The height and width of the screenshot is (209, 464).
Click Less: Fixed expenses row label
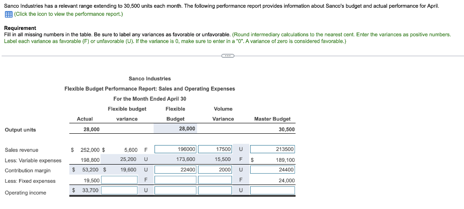30,181
